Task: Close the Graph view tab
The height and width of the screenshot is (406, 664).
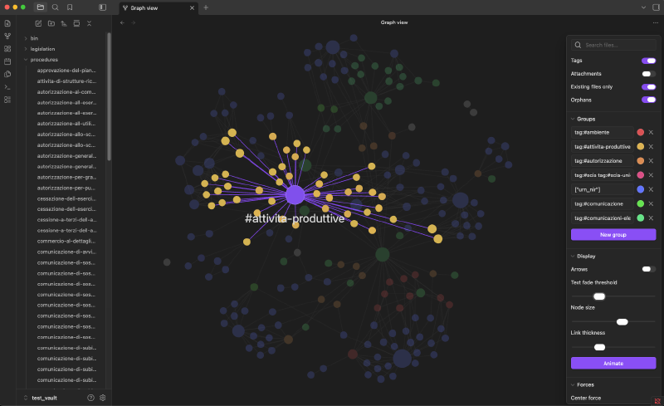Action: pos(192,7)
